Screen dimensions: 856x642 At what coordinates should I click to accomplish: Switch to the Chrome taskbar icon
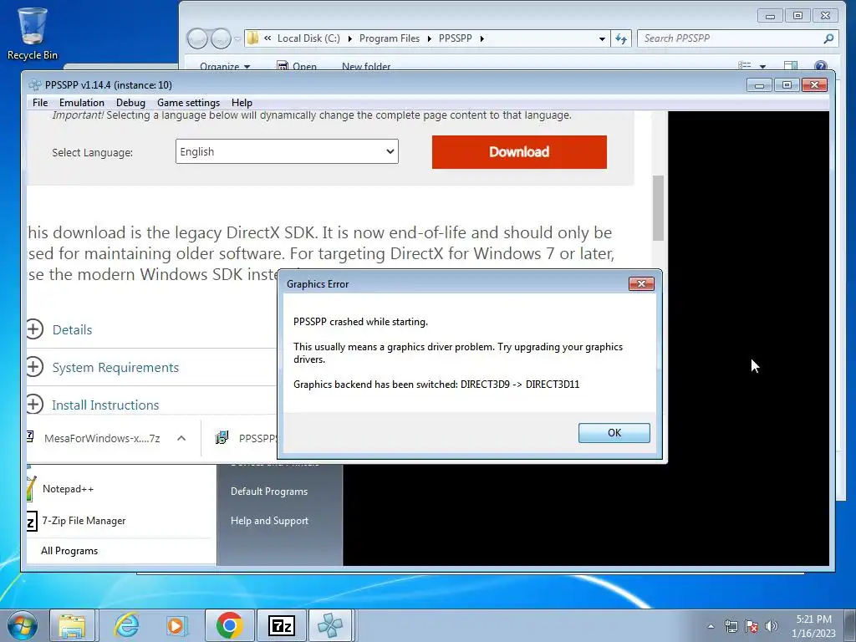[x=229, y=625]
